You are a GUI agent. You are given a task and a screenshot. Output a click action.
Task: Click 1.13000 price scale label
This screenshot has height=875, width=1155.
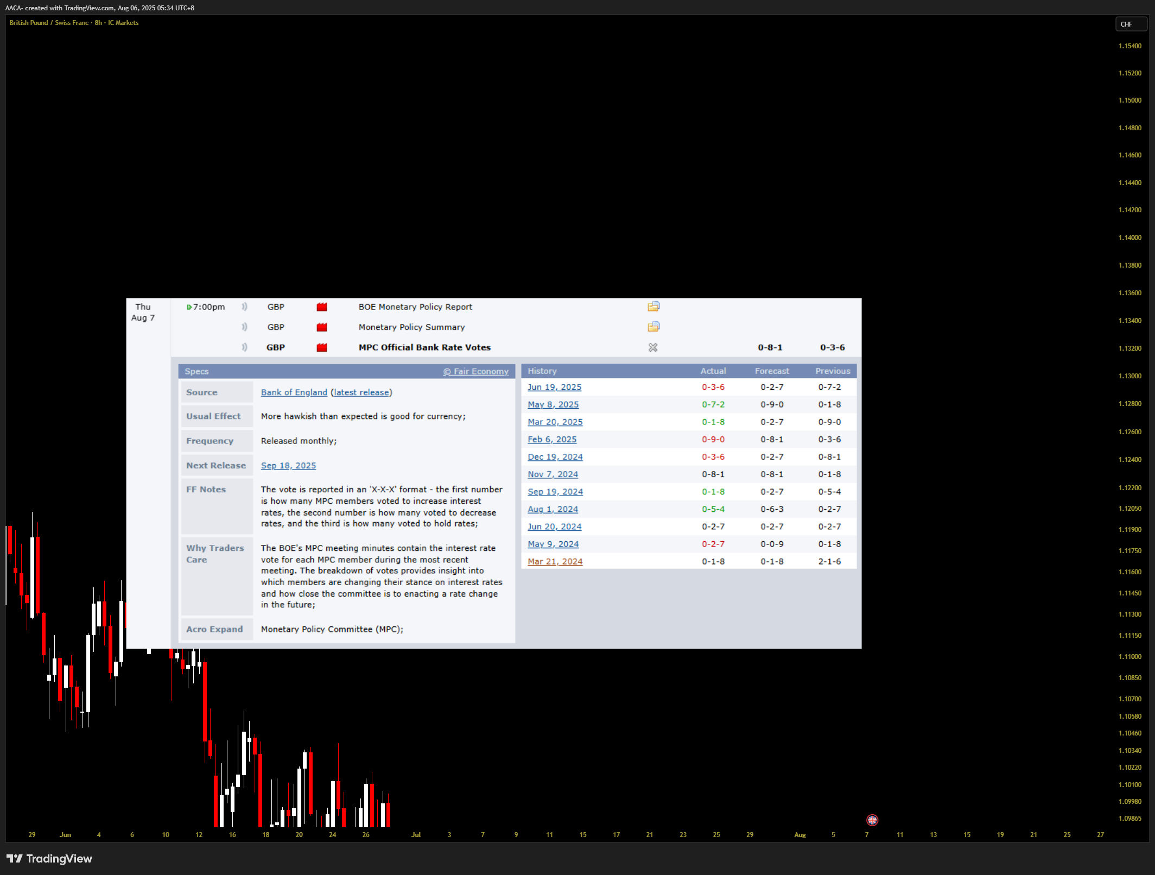coord(1129,376)
